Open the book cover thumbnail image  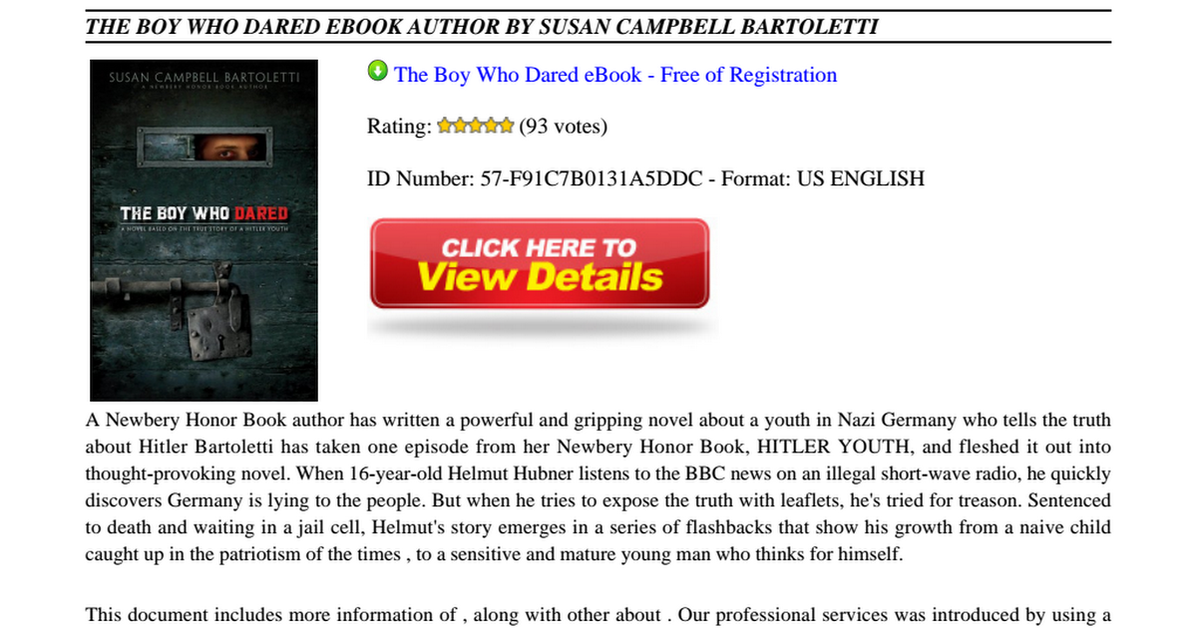point(203,229)
